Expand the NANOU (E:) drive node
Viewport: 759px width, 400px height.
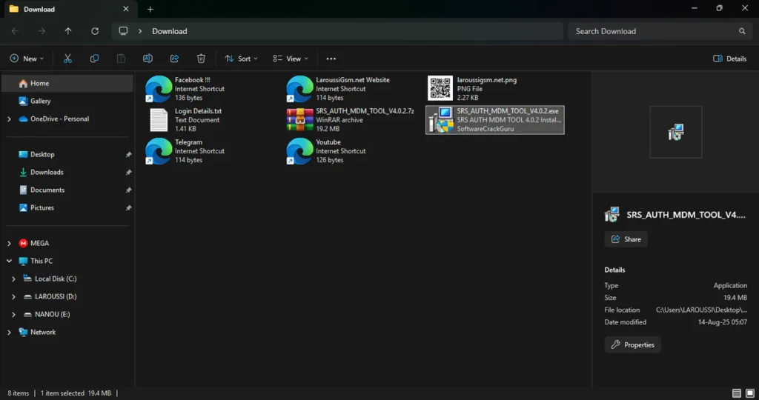click(13, 314)
